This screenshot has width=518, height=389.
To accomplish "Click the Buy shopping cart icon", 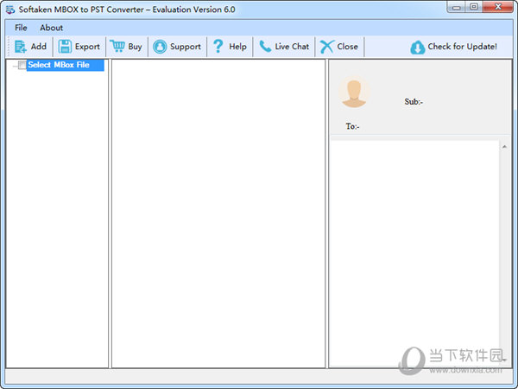I will coord(117,46).
